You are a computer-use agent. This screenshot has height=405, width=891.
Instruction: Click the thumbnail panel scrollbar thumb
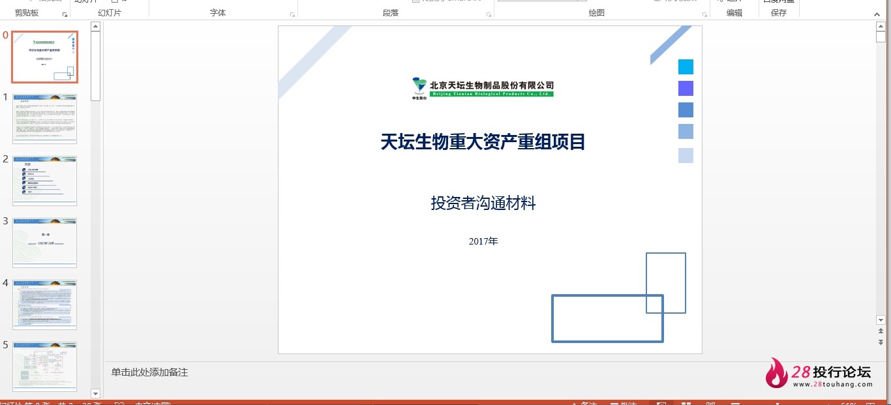pyautogui.click(x=95, y=66)
